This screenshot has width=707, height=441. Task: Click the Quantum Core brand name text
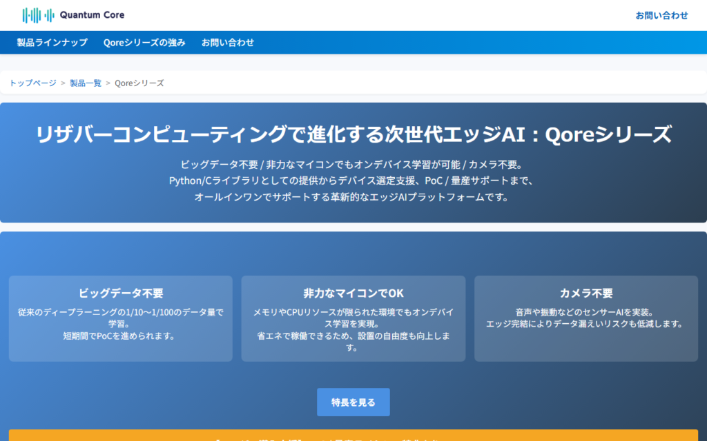tap(92, 15)
